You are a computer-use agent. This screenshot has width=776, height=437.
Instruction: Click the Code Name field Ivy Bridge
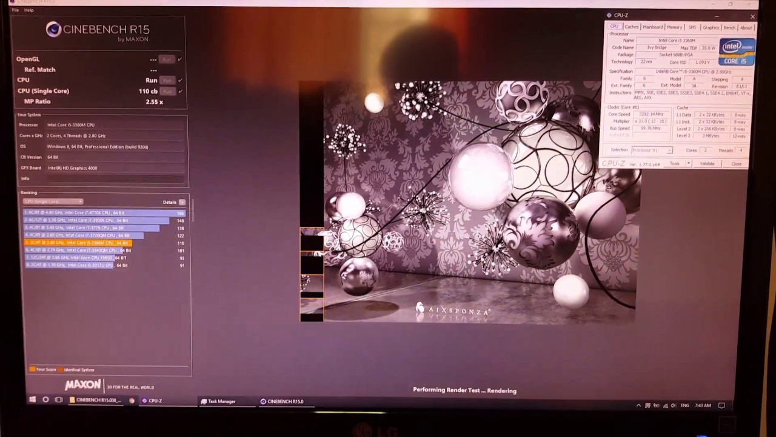click(657, 47)
